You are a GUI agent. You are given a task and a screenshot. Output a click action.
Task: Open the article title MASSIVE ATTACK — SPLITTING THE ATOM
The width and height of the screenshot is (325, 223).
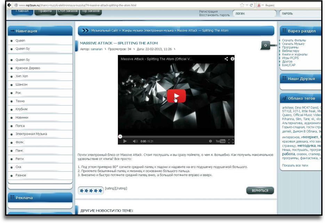(119, 43)
